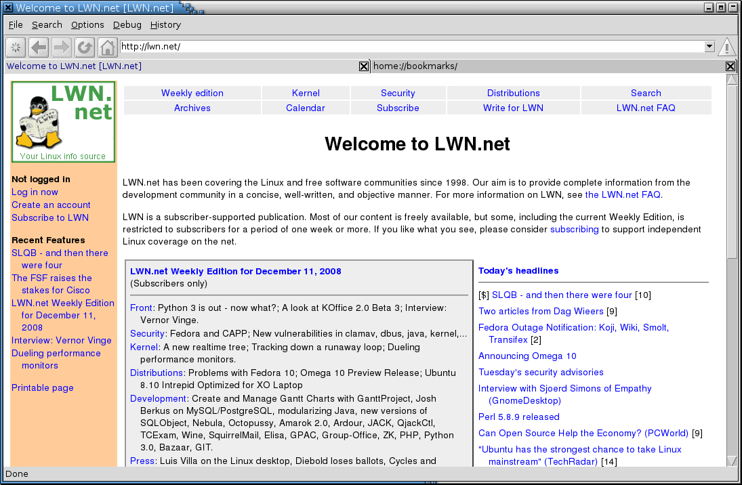The image size is (742, 485).
Task: Expand the URL bar history dropdown
Action: click(x=709, y=47)
